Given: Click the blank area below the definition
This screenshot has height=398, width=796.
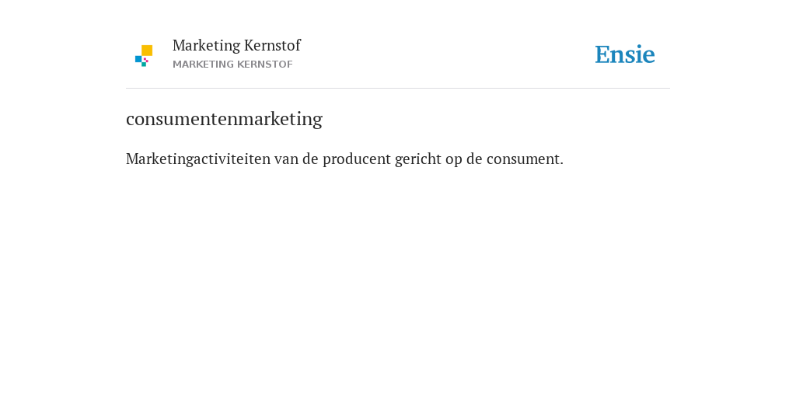Looking at the screenshot, I should 398,279.
